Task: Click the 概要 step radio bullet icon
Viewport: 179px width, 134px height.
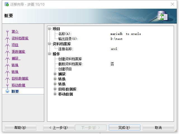Action: (8, 91)
